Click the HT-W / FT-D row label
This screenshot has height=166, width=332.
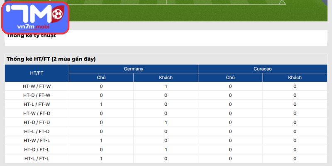tap(37, 113)
